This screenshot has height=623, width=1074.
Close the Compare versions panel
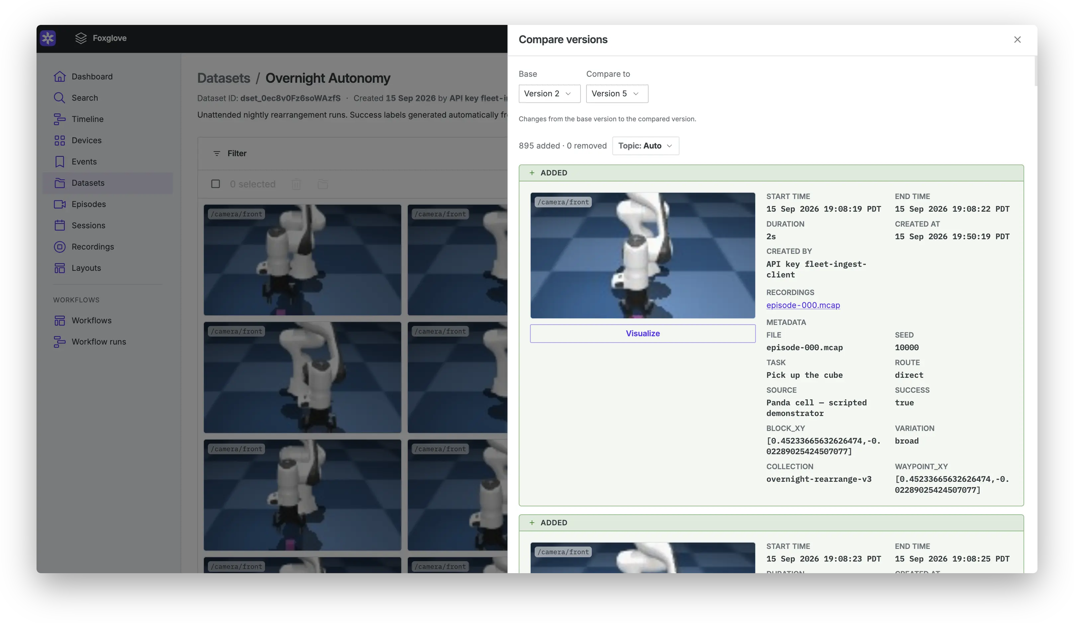pyautogui.click(x=1017, y=40)
